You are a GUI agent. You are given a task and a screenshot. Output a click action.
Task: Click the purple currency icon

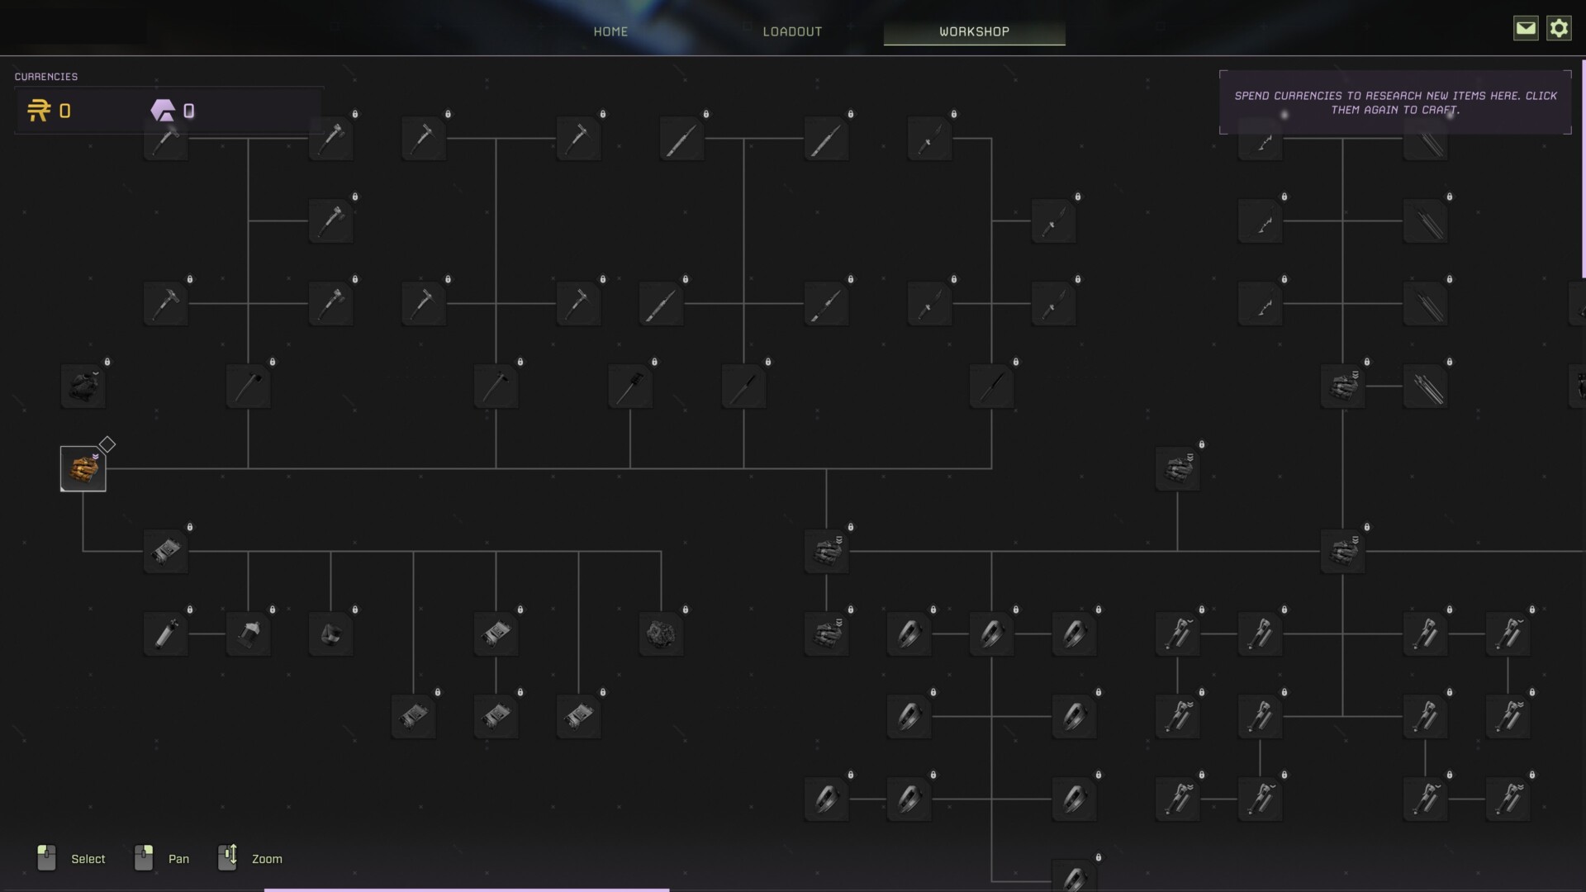pyautogui.click(x=163, y=111)
